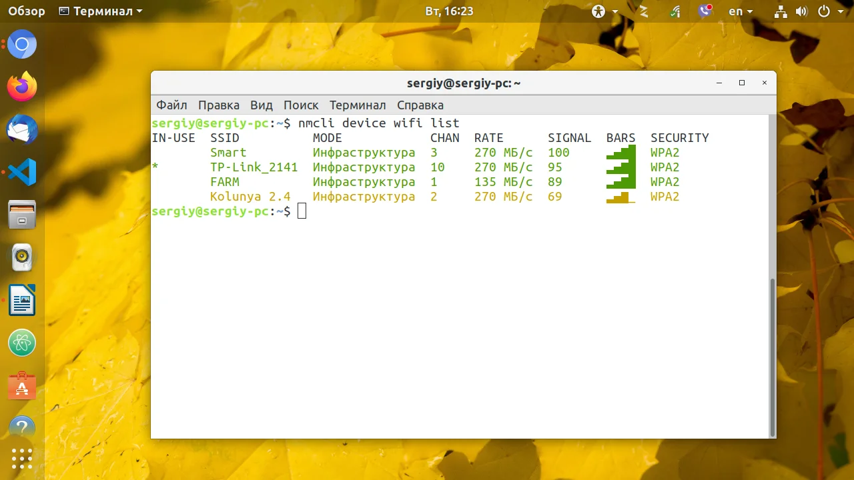Viewport: 854px width, 480px height.
Task: Open the Справка menu
Action: 420,105
